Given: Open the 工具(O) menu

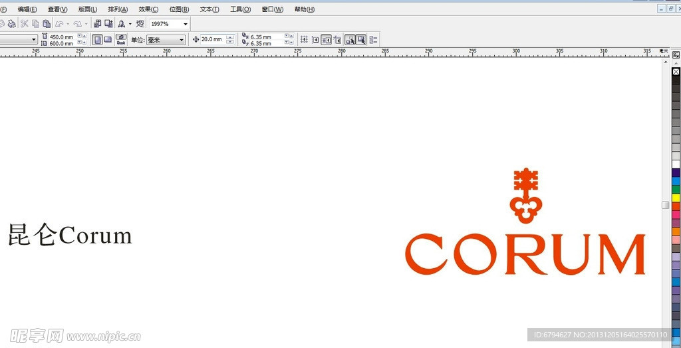Looking at the screenshot, I should click(x=241, y=9).
